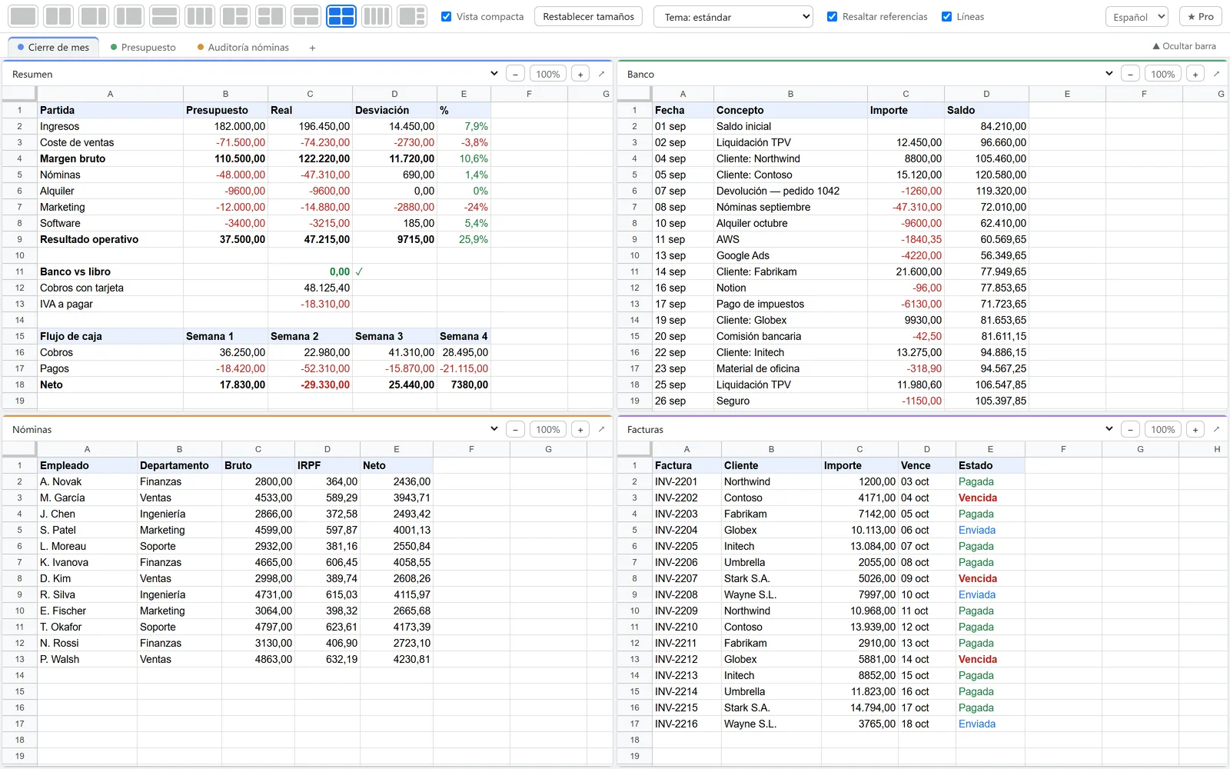Screen dimensions: 1230x769
Task: Uncheck the Vista compacta checkbox
Action: (447, 16)
